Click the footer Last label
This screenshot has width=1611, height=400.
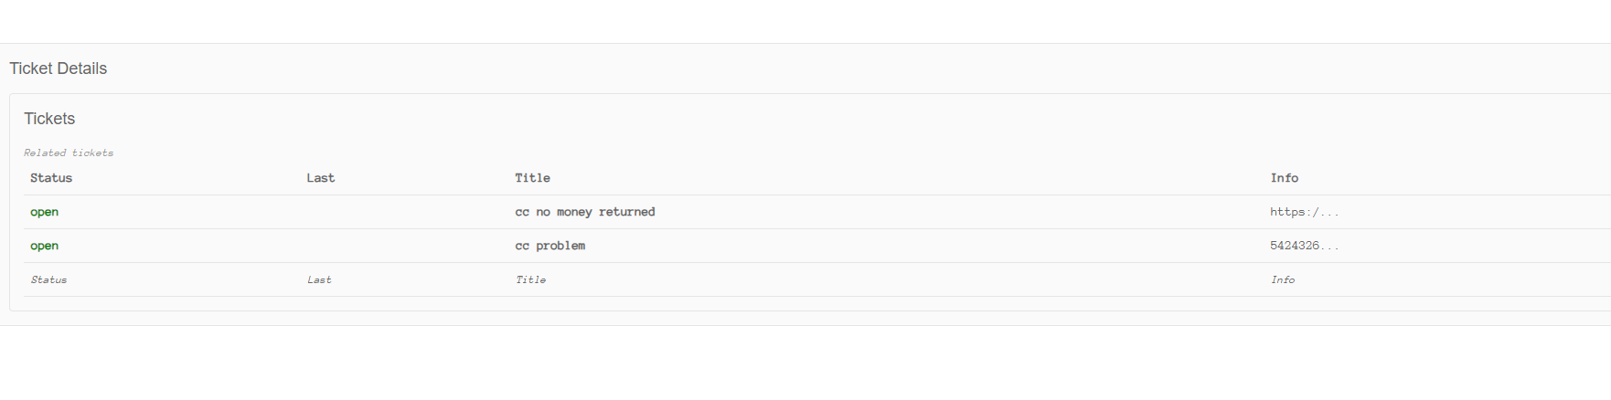tap(319, 279)
